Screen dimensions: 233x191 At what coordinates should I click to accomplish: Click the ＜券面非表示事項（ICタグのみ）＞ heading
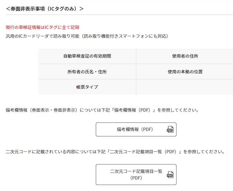coord(45,8)
